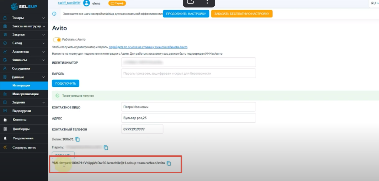This screenshot has height=181, width=379.
Task: Click the ПАРОЛЬ input field
Action: point(188,73)
